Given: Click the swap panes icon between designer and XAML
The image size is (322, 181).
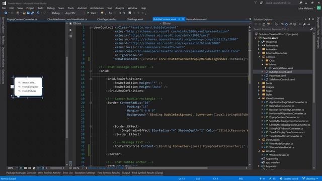Looking at the screenshot, I should pyautogui.click(x=70, y=30).
